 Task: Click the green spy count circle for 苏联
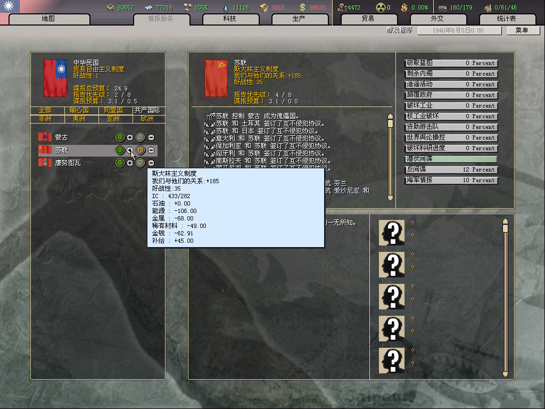coord(120,150)
